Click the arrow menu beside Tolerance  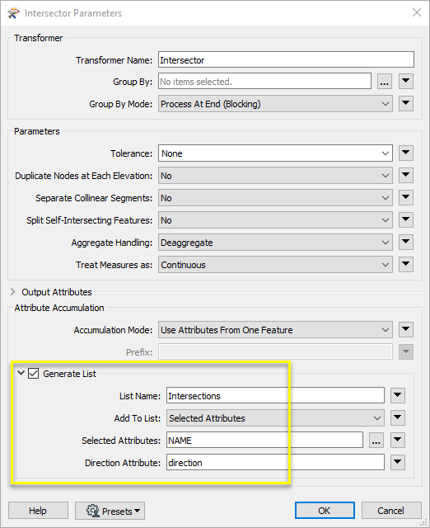point(406,153)
